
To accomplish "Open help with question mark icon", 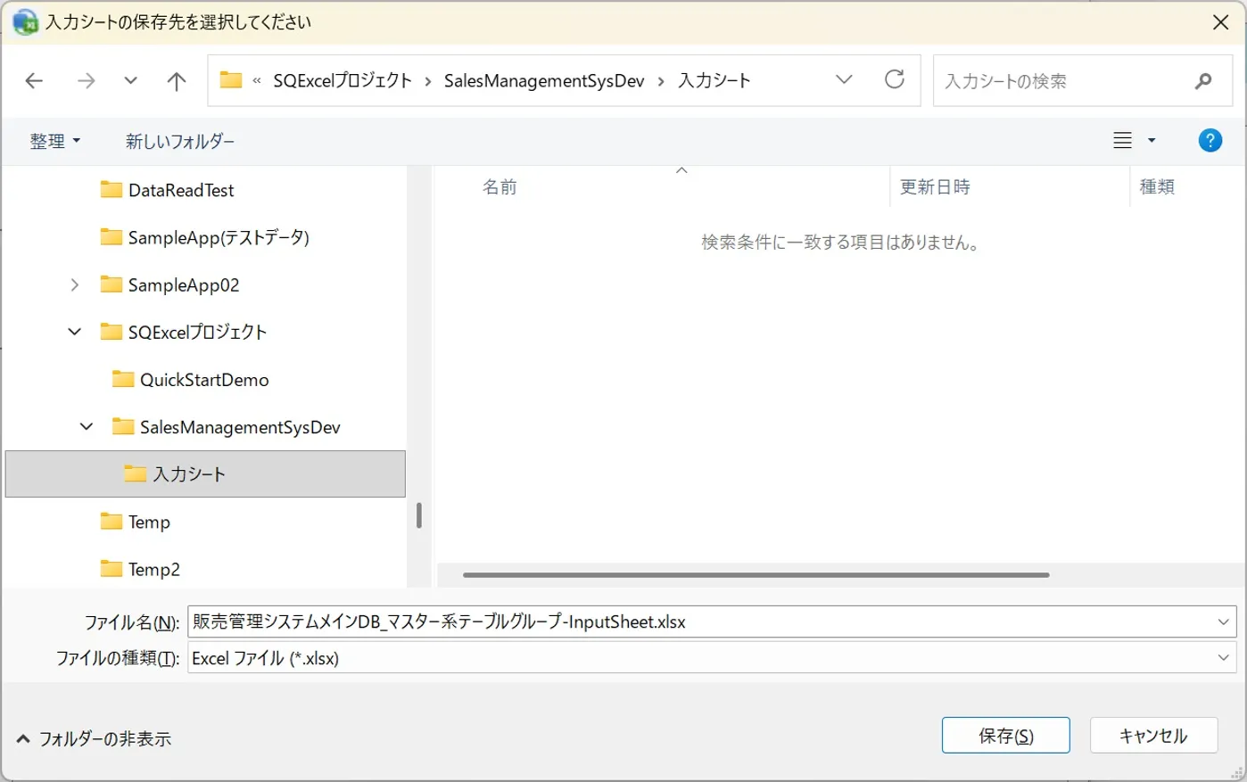I will click(1210, 140).
